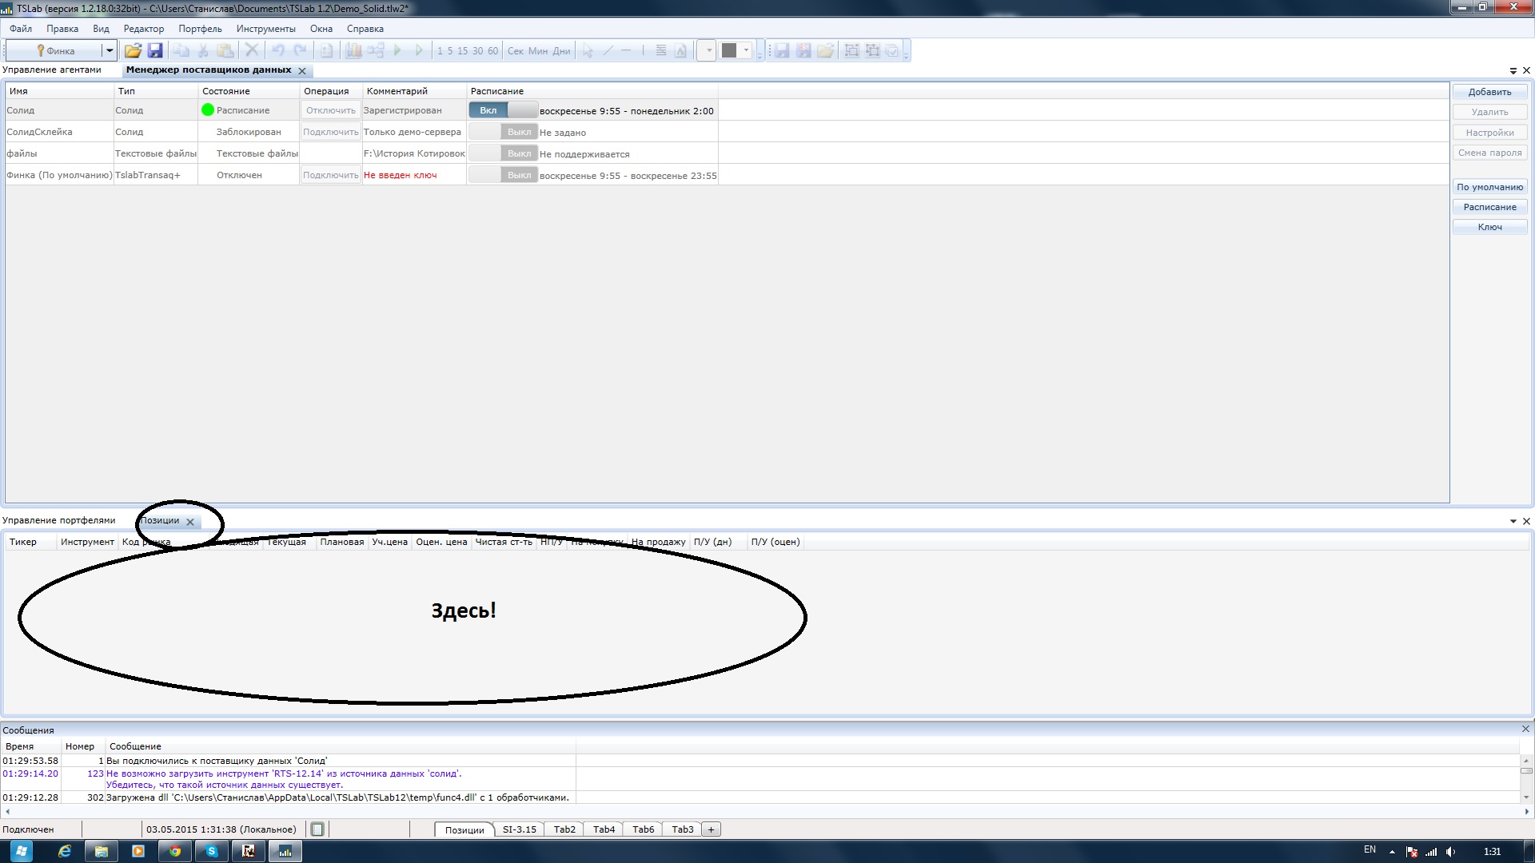
Task: Toggle schedule switch for Финка row
Action: [x=503, y=175]
